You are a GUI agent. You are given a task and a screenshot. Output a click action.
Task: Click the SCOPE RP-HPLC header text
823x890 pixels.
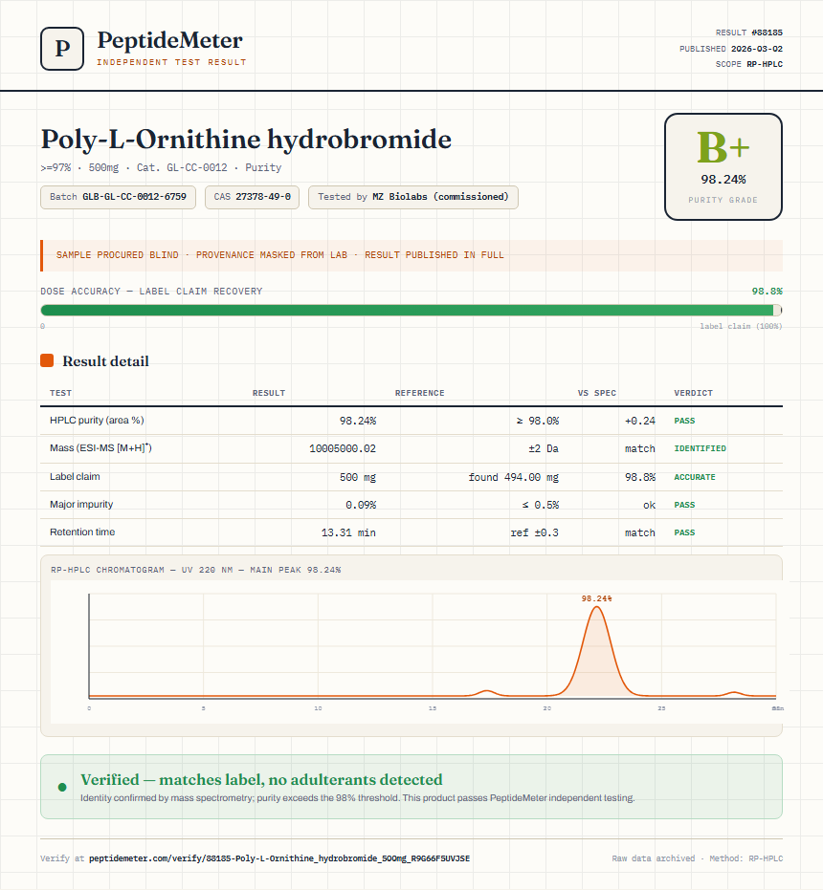pyautogui.click(x=748, y=64)
